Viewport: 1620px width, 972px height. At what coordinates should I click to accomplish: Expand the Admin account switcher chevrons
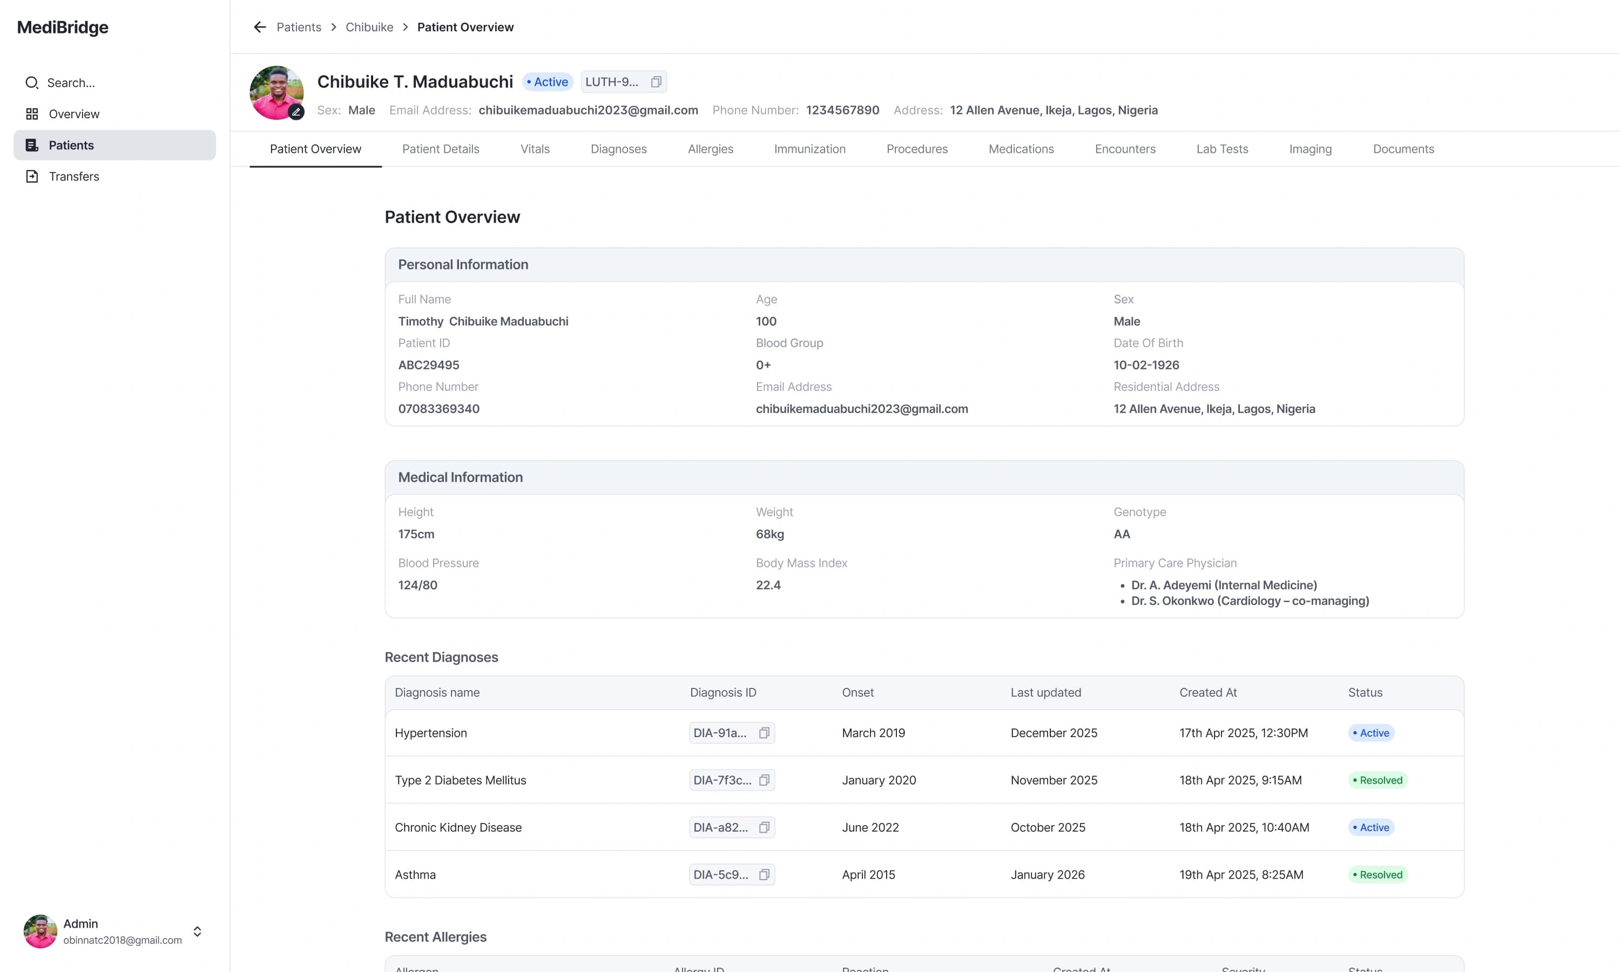[197, 932]
